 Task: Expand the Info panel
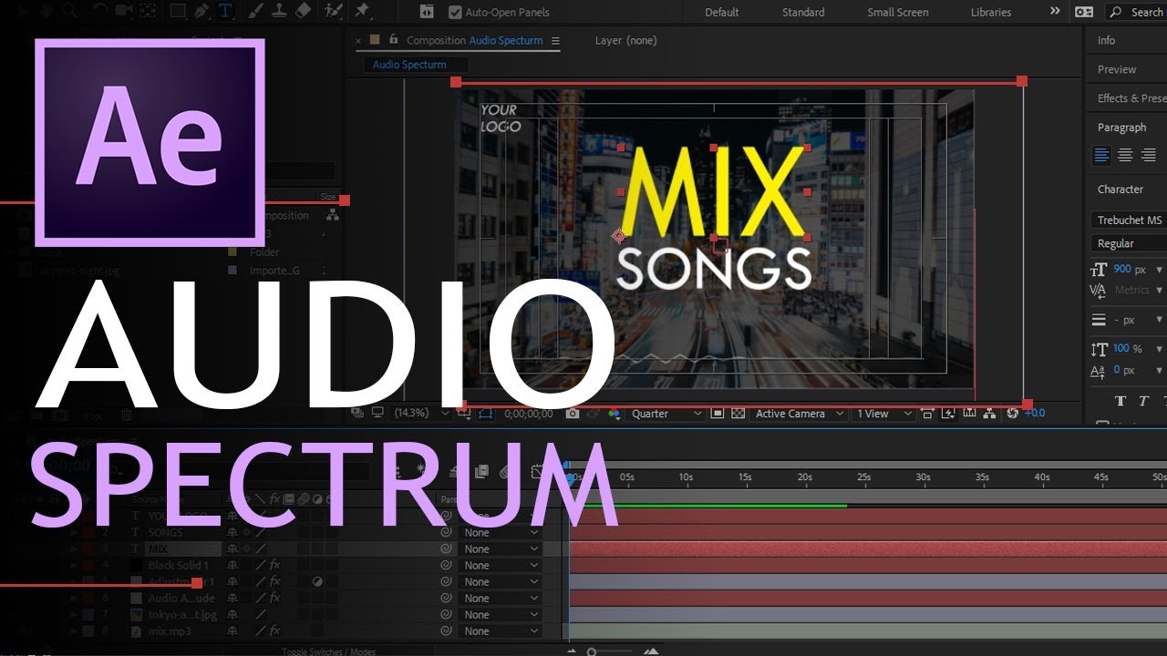click(x=1107, y=40)
